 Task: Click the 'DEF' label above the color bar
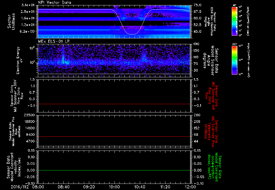tap(235, 44)
